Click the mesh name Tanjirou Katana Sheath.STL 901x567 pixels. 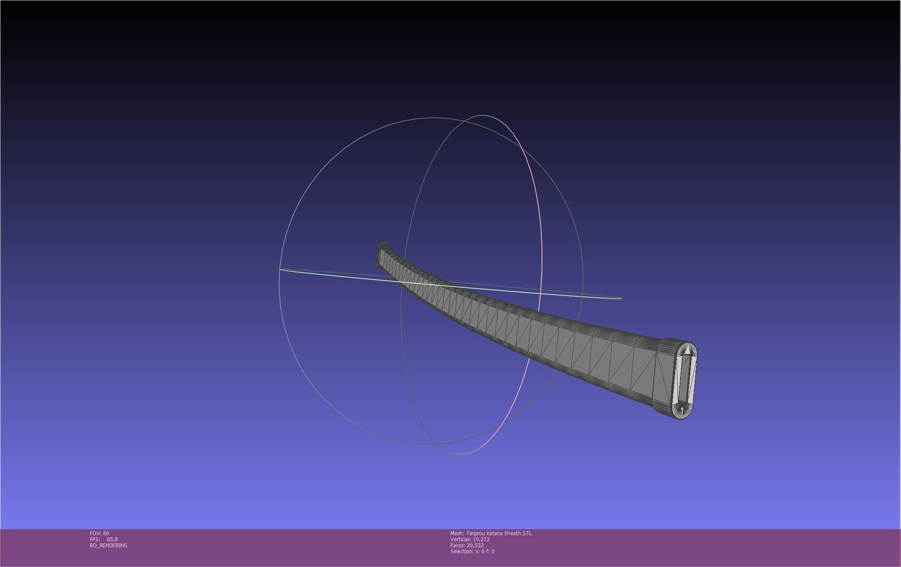[491, 533]
